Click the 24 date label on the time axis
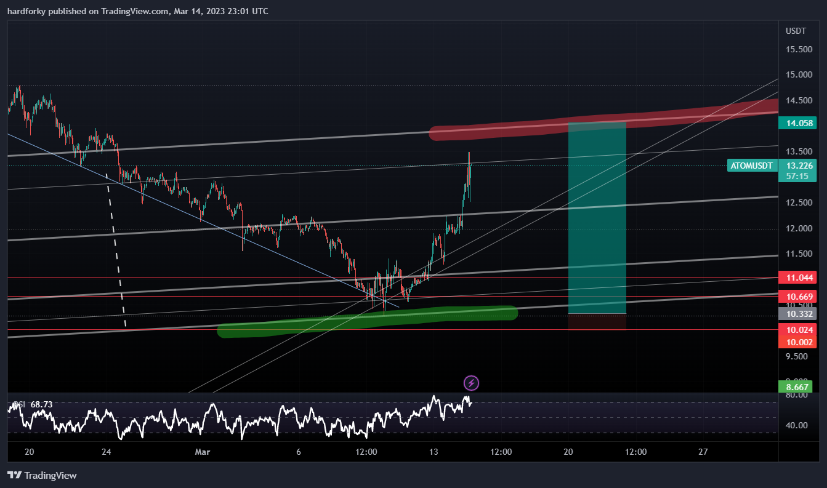The width and height of the screenshot is (827, 488). 107,452
